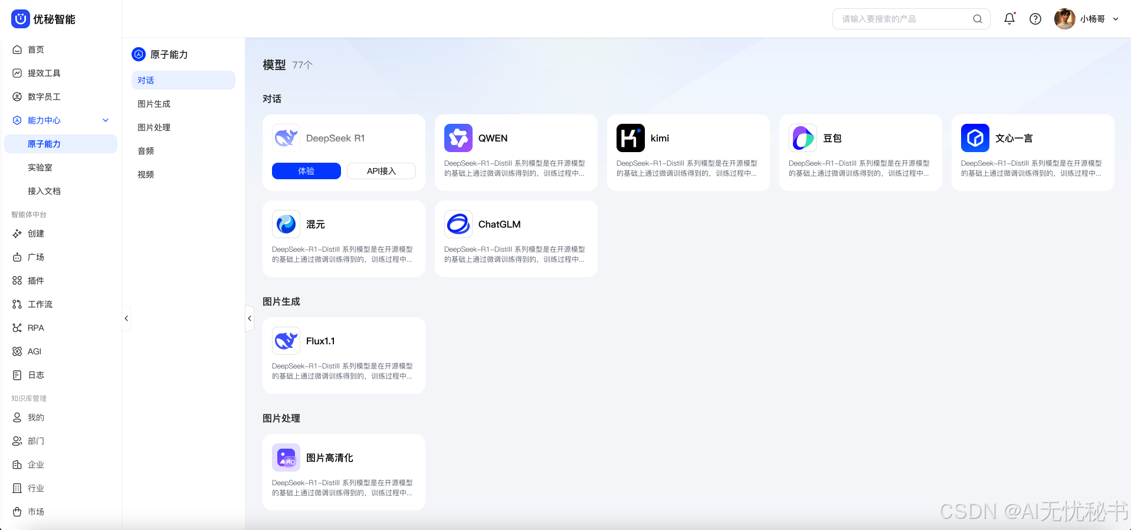Click the 数字员工 sidebar icon

tap(17, 97)
